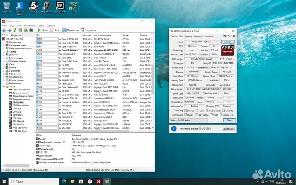Expand the Системная плата tree node

tap(4, 45)
